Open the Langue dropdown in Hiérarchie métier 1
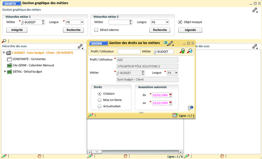The height and width of the screenshot is (159, 262). point(82,22)
